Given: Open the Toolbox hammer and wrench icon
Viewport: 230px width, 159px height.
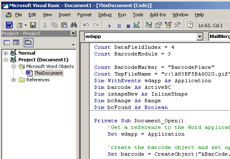Looking at the screenshot, I should pyautogui.click(x=178, y=25).
